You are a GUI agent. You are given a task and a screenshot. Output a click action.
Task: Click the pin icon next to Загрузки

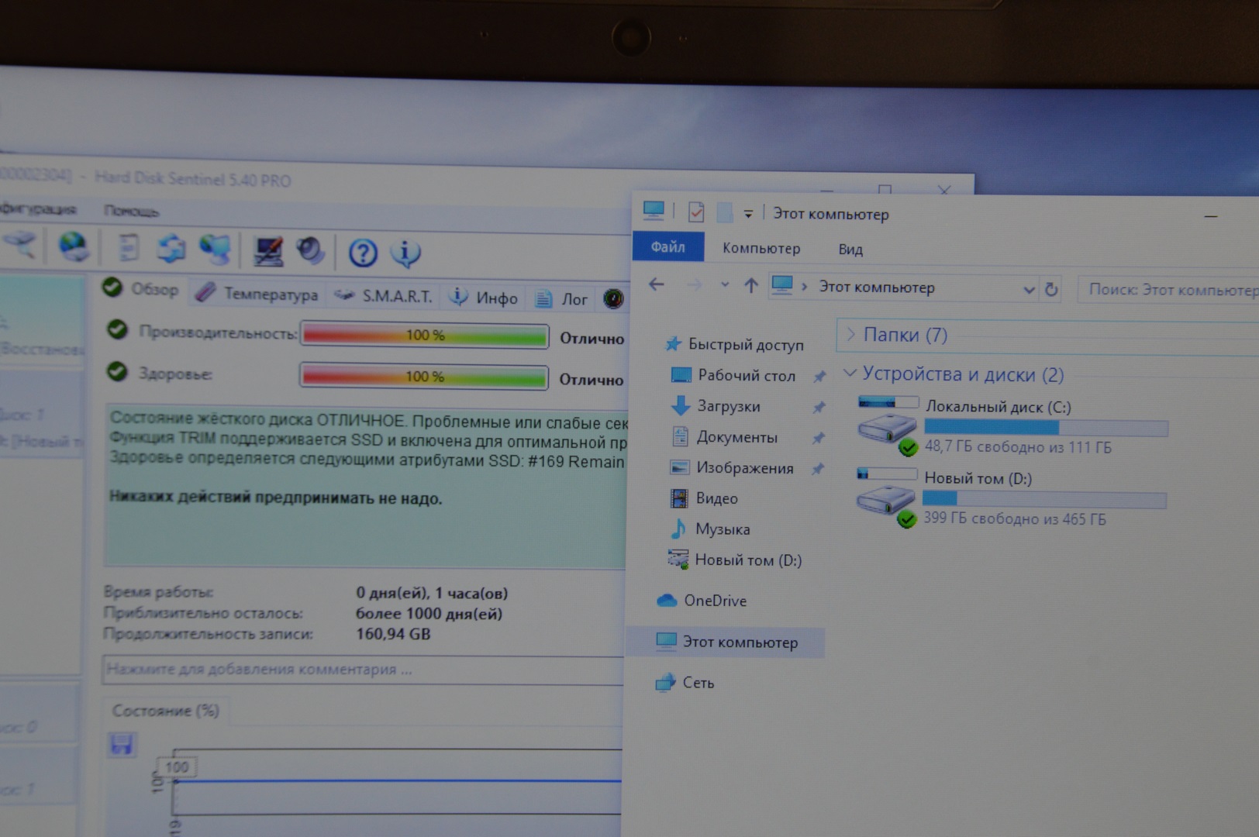tap(819, 407)
